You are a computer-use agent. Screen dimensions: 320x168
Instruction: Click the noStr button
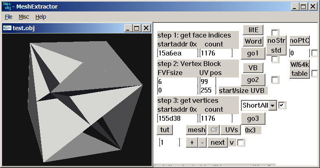pyautogui.click(x=276, y=41)
